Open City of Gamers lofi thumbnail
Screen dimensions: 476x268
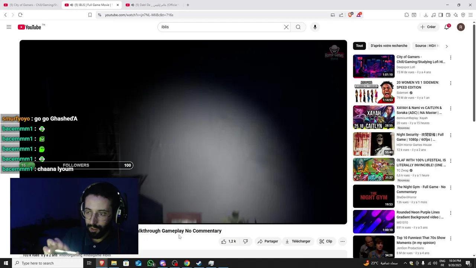pos(374,66)
